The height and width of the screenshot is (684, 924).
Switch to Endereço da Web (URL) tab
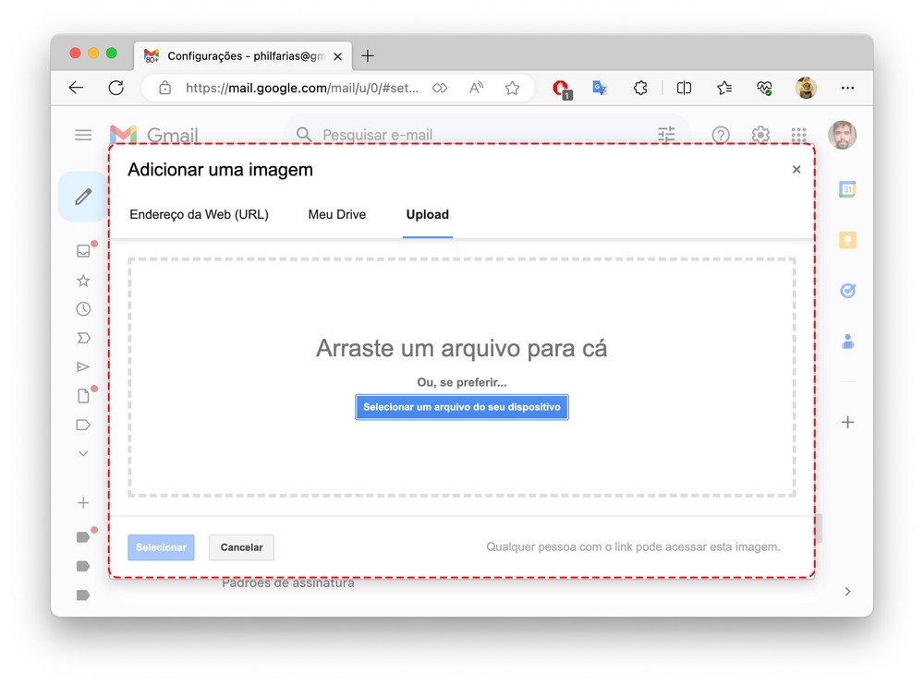[x=199, y=214]
